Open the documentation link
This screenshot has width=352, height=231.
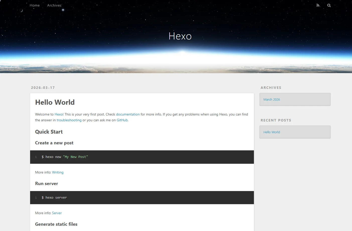128,114
